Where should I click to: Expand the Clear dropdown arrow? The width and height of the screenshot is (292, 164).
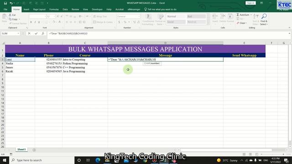click(x=246, y=23)
